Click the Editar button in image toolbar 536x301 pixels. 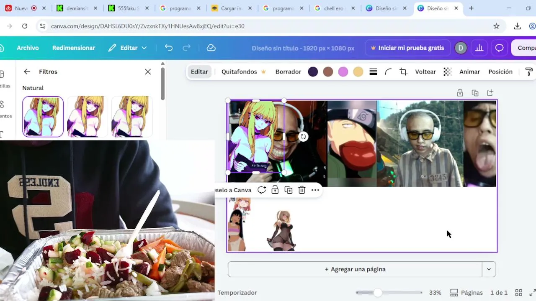click(199, 72)
